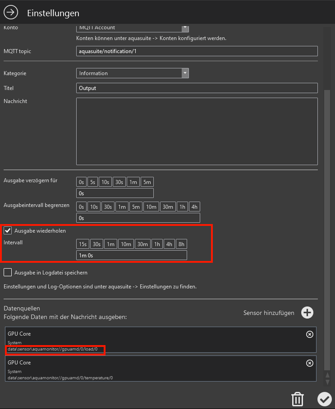This screenshot has height=409, width=335.
Task: Select the 30m Ausgabeintervall begrenzen preset
Action: point(168,207)
